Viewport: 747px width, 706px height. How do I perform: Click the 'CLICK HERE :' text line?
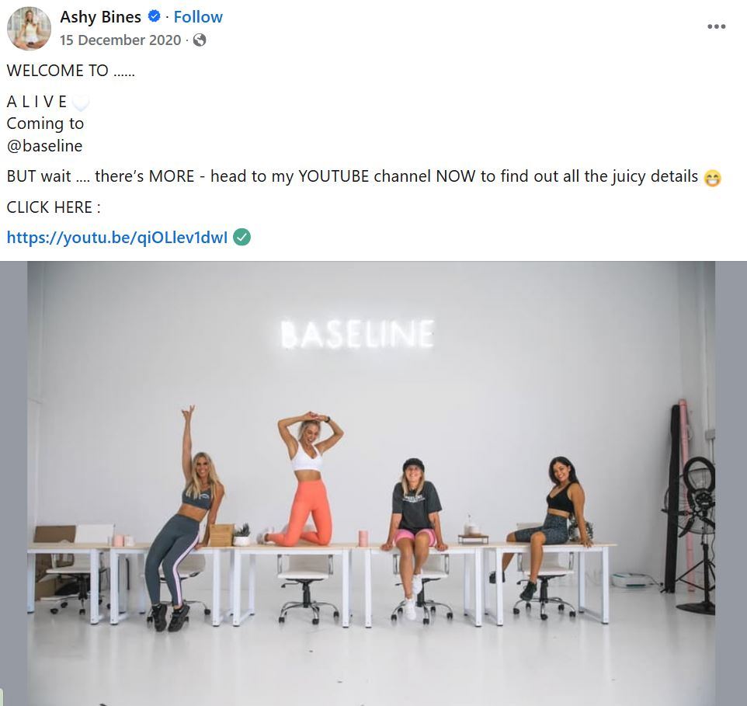pos(54,207)
